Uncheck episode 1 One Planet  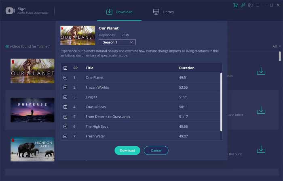click(x=65, y=77)
